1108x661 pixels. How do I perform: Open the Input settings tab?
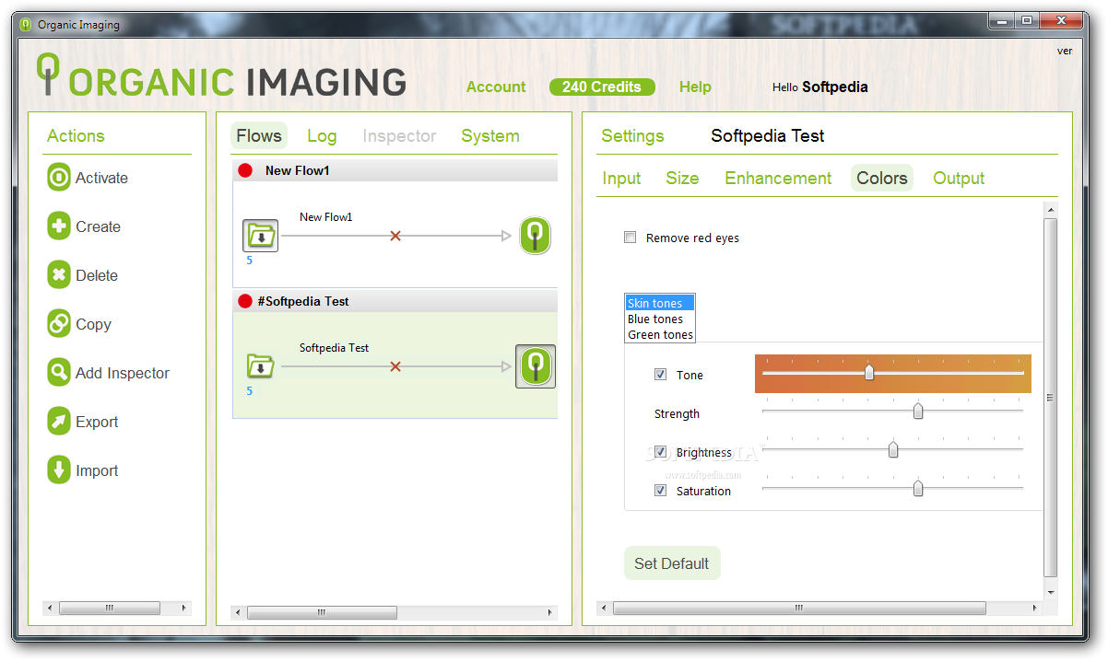click(621, 179)
